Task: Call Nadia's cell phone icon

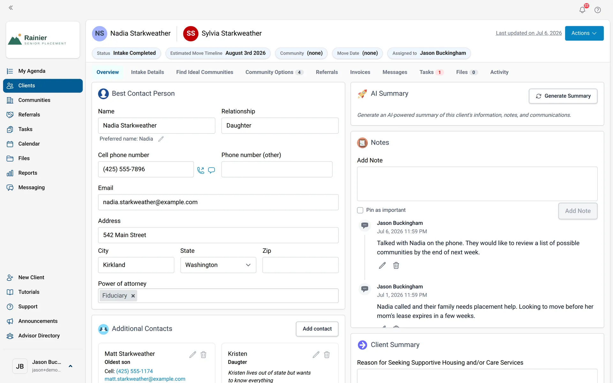Action: 201,170
